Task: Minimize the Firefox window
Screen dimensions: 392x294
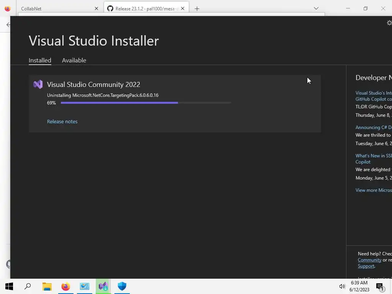Action: [348, 8]
